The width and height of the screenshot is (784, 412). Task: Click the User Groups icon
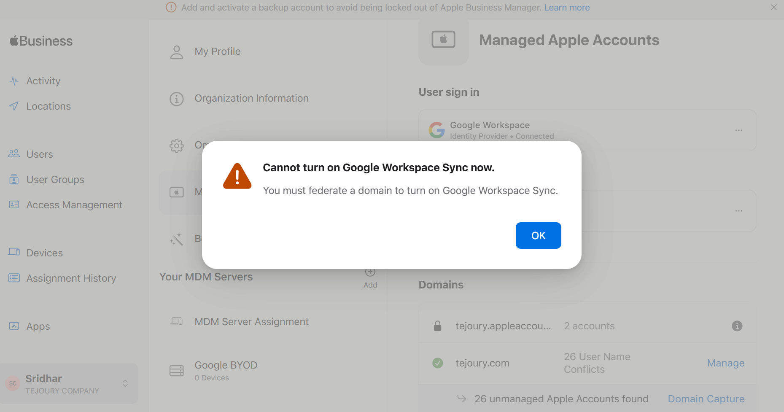(14, 179)
